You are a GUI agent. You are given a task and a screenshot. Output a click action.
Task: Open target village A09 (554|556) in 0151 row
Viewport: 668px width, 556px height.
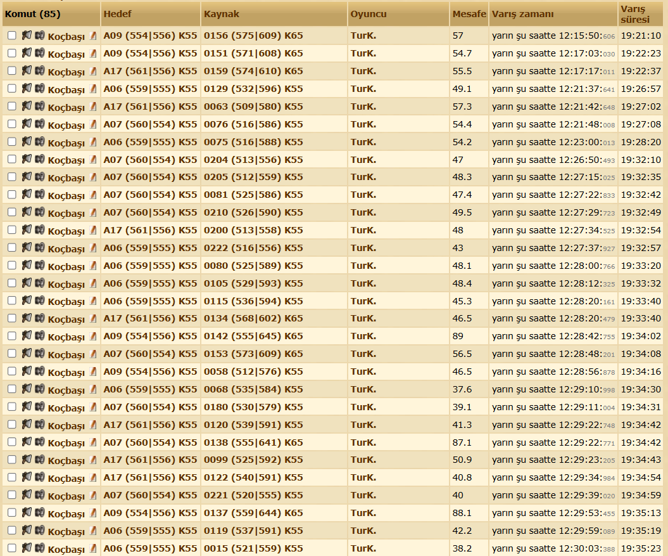click(151, 53)
